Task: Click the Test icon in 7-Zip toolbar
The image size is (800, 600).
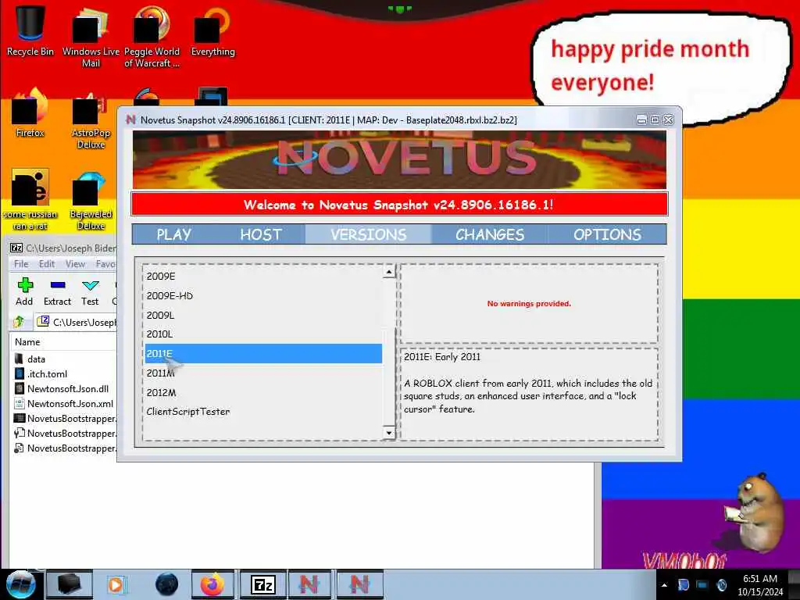Action: (90, 292)
